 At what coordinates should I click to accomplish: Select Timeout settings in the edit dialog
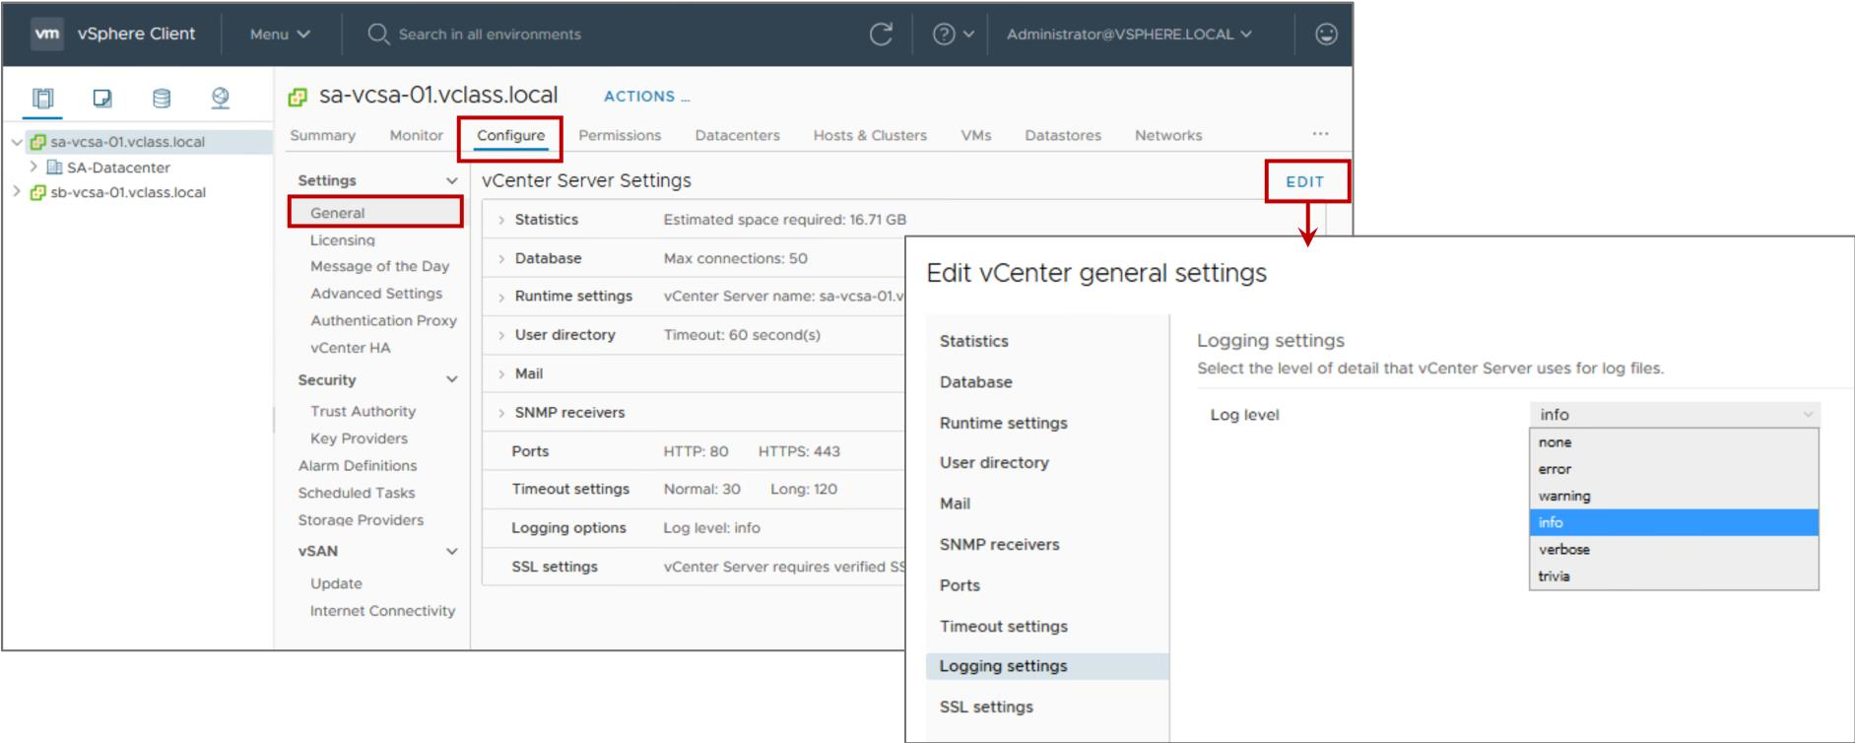click(x=1003, y=626)
